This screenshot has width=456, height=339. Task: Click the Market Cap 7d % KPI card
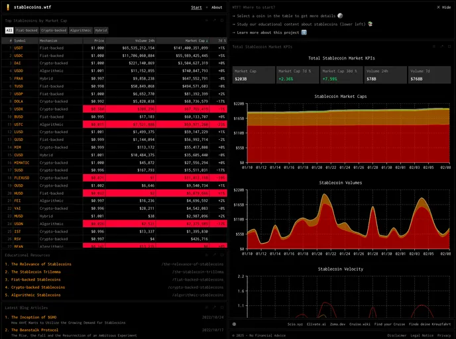click(x=298, y=75)
